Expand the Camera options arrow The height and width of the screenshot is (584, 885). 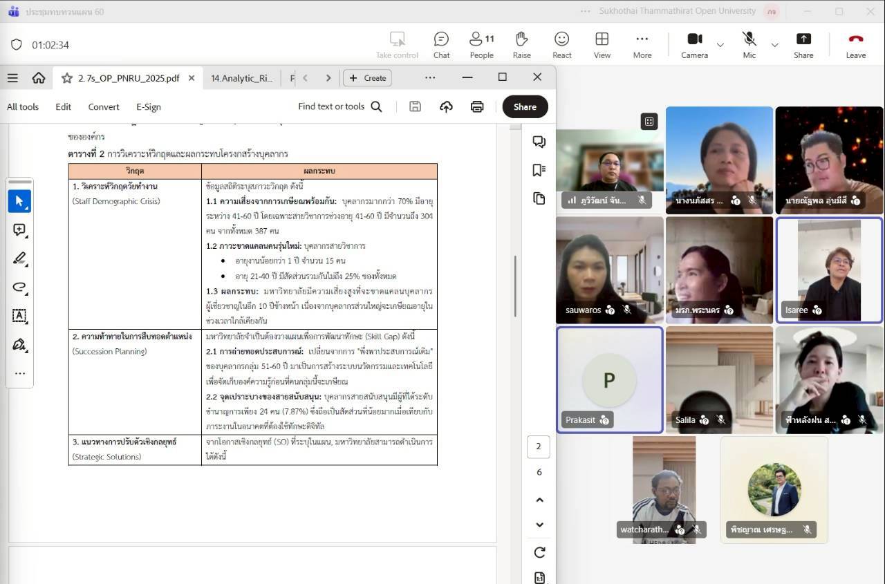pos(720,45)
